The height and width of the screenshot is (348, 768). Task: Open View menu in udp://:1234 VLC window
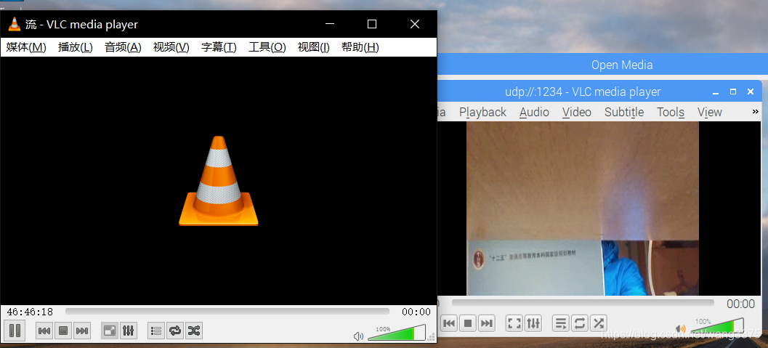pyautogui.click(x=710, y=112)
